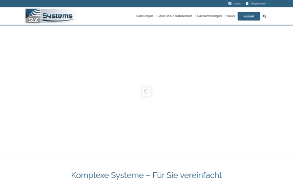Open the Auszeichnungen menu item
Screen dimensions: 293x183
click(209, 16)
